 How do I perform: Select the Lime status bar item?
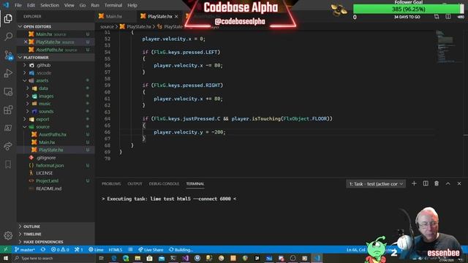click(x=96, y=250)
